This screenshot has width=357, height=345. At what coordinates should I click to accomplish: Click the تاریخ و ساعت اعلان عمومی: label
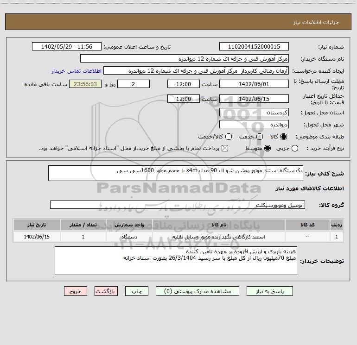[137, 47]
